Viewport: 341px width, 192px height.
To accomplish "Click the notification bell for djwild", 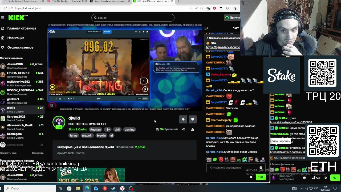I will coord(183,119).
